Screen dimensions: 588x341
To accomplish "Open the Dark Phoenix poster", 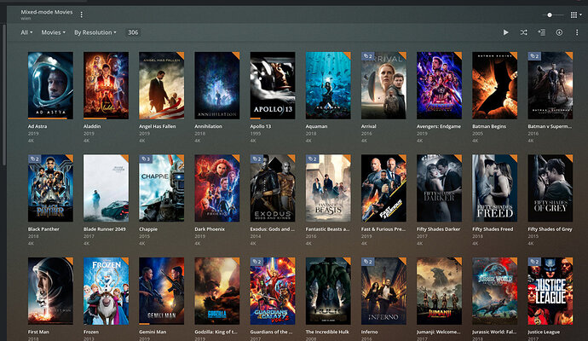I will (217, 188).
